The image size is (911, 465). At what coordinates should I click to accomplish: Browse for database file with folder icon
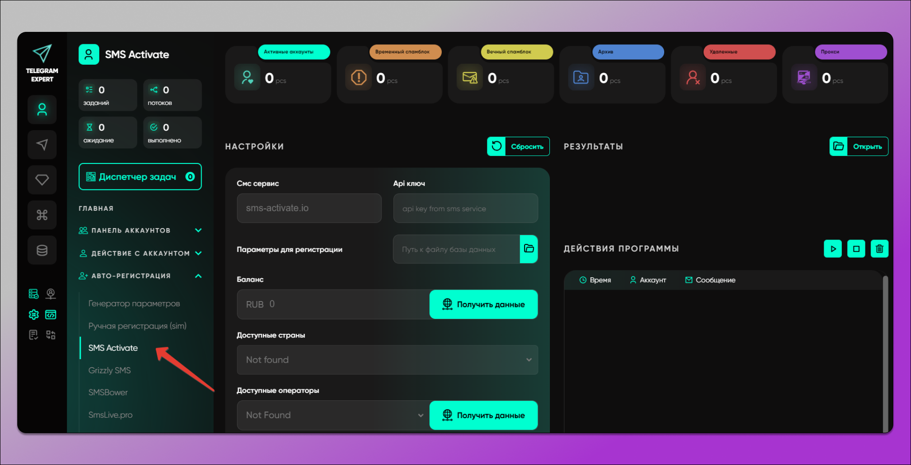tap(529, 249)
